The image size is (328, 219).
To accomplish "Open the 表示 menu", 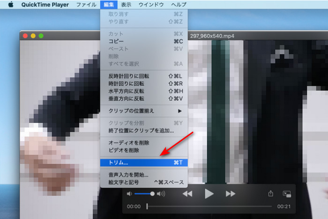I will pos(126,5).
